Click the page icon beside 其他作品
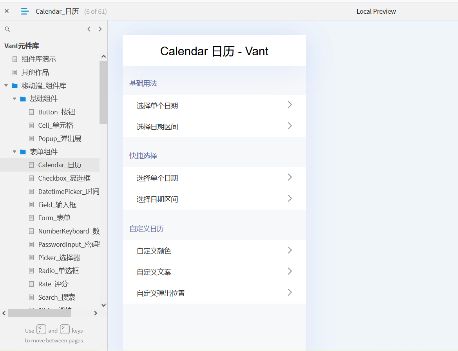Viewport: 458px width, 351px height. coord(14,72)
